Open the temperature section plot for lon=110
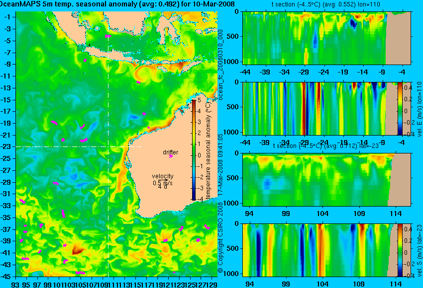The image size is (423, 288). 326,38
